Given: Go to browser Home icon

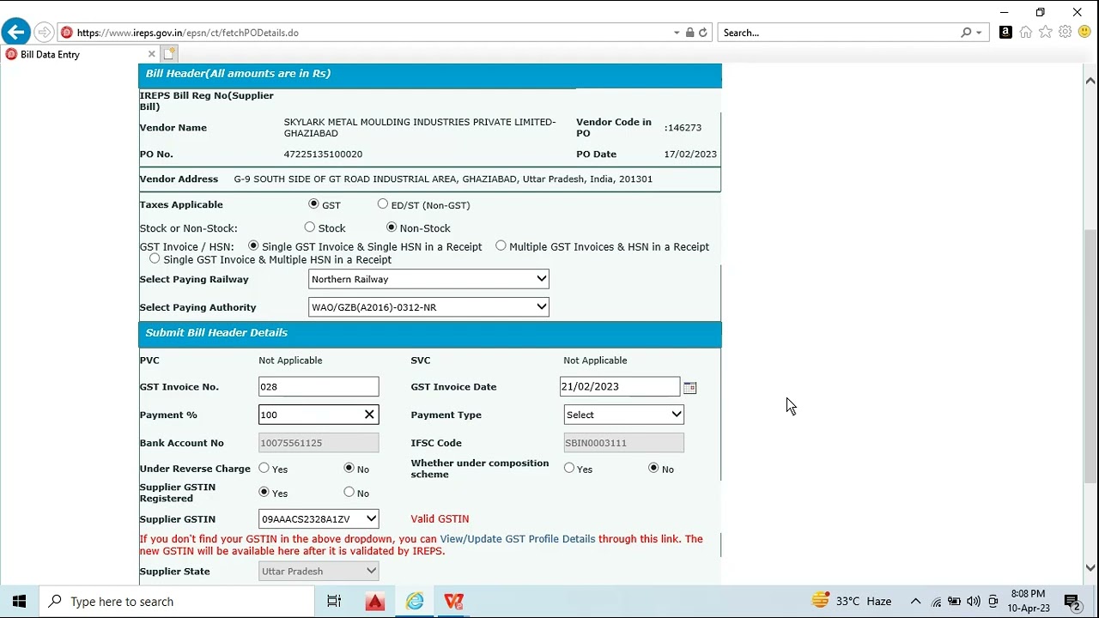Looking at the screenshot, I should (x=1026, y=32).
